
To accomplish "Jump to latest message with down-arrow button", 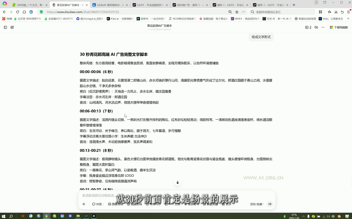I will 178,182.
